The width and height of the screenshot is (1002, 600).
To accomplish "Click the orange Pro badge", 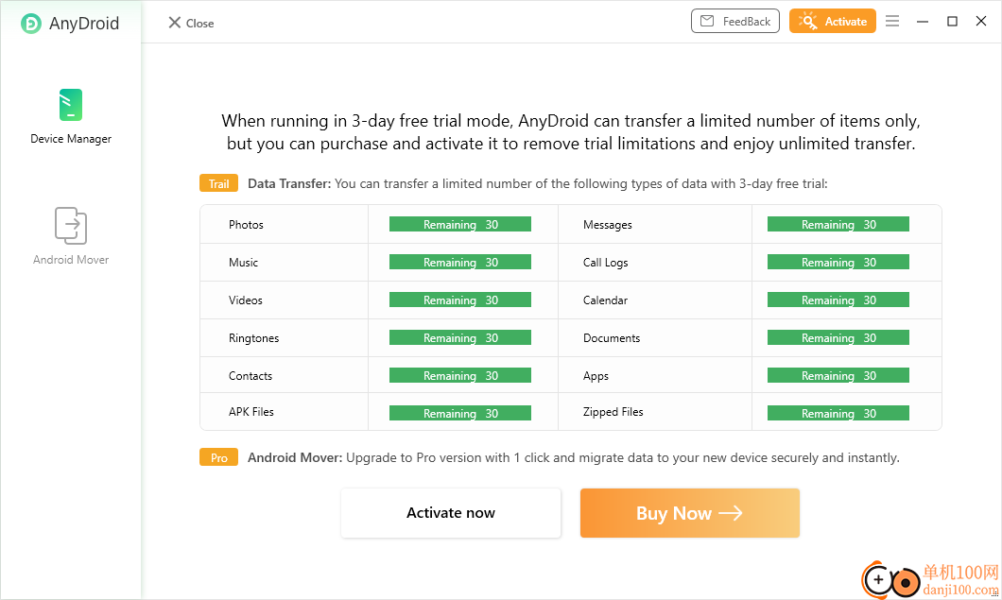I will [218, 457].
